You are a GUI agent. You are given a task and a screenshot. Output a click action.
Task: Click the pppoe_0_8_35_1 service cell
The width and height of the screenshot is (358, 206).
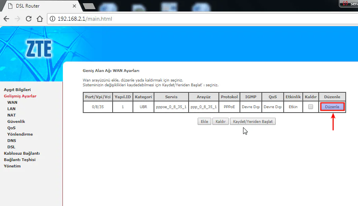[171, 107]
